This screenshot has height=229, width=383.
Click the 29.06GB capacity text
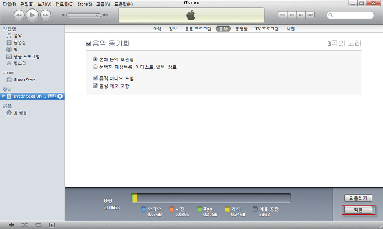click(112, 208)
